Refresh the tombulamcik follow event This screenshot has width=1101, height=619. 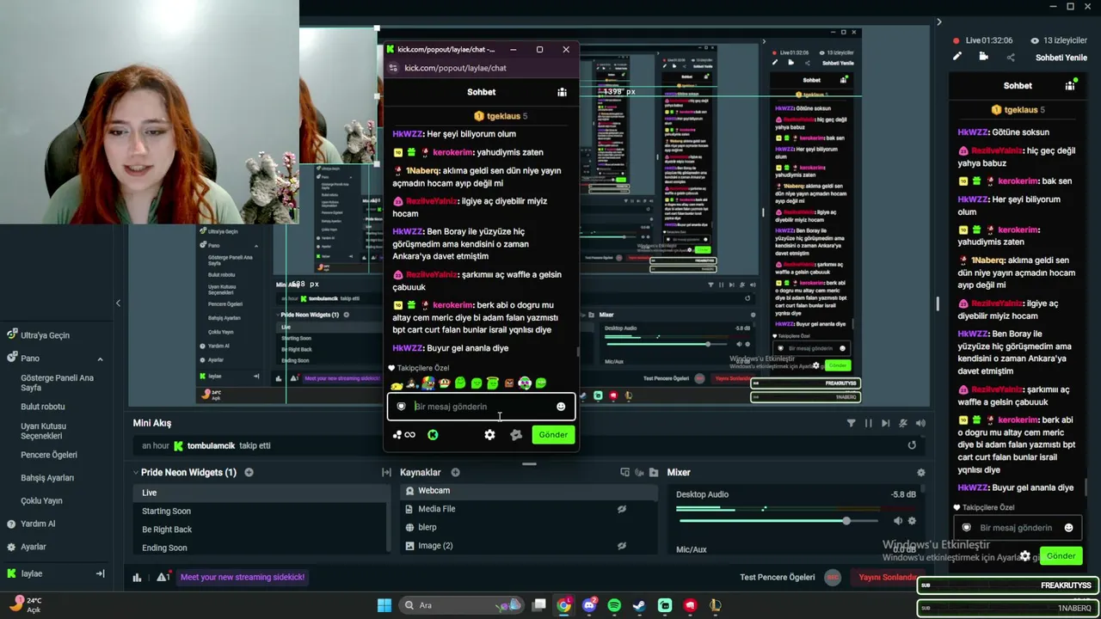click(912, 445)
